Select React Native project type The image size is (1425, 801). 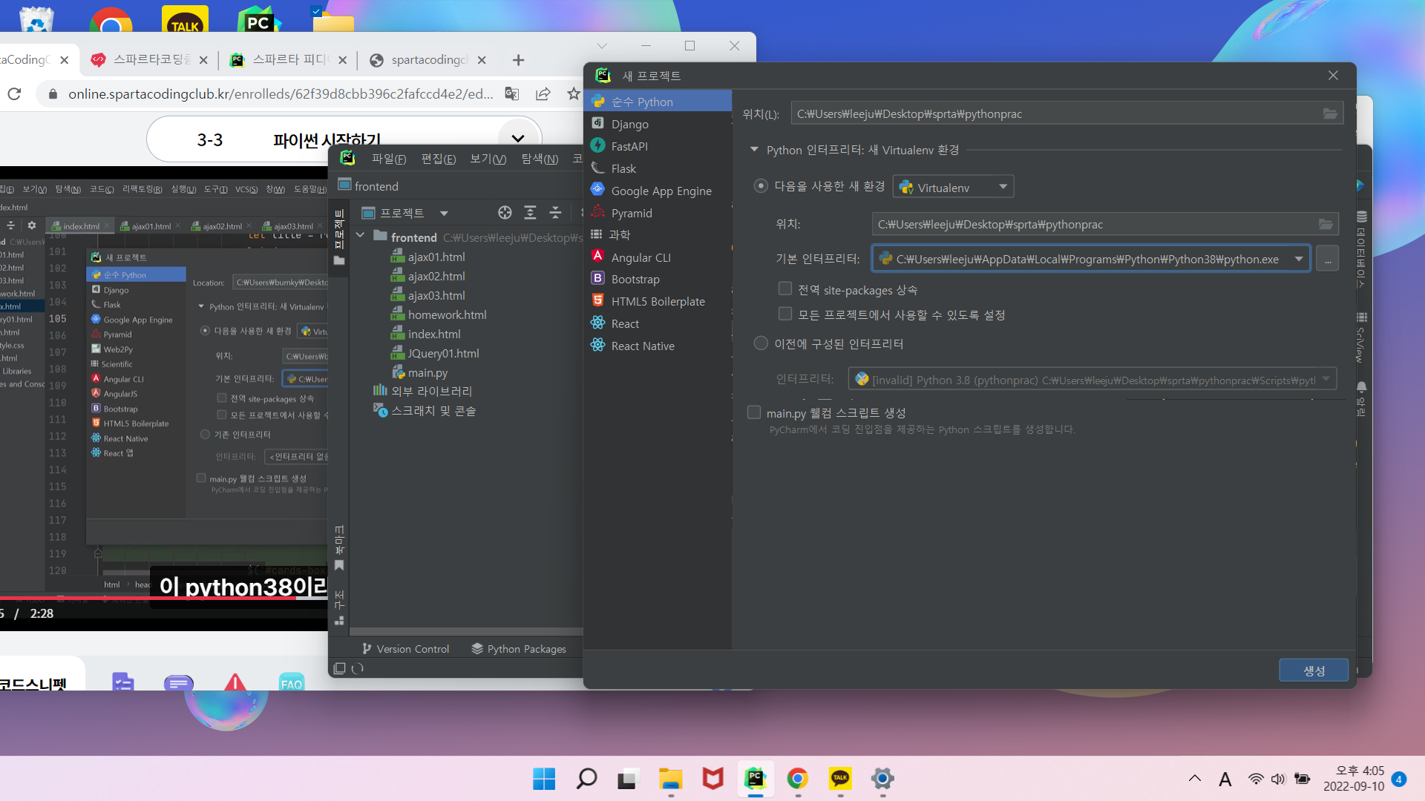[x=643, y=346]
